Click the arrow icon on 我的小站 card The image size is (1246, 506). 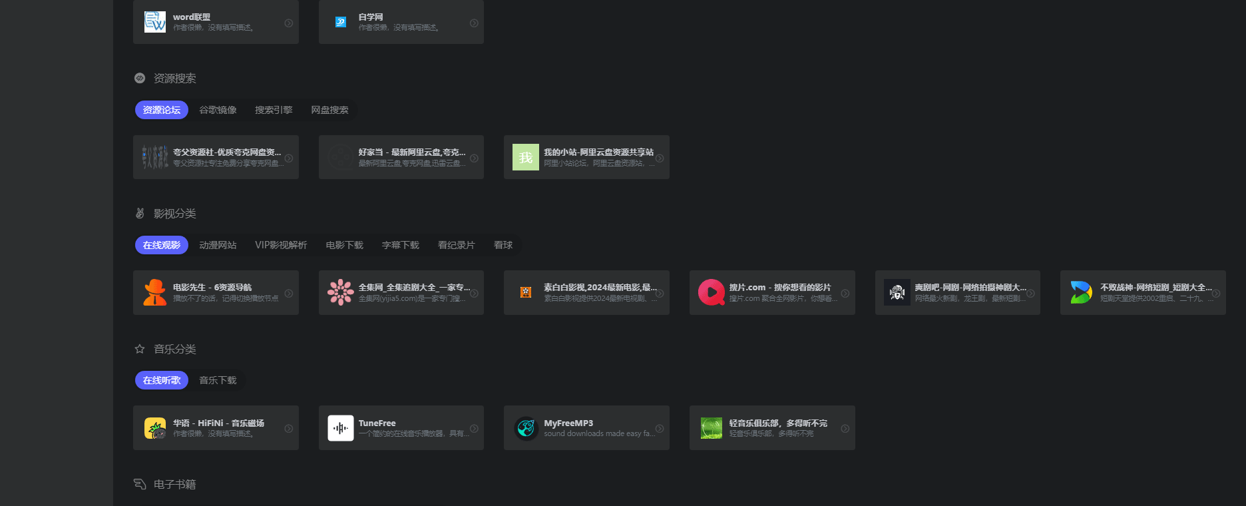[x=660, y=158]
